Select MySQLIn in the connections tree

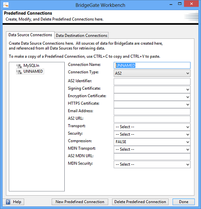click(31, 66)
